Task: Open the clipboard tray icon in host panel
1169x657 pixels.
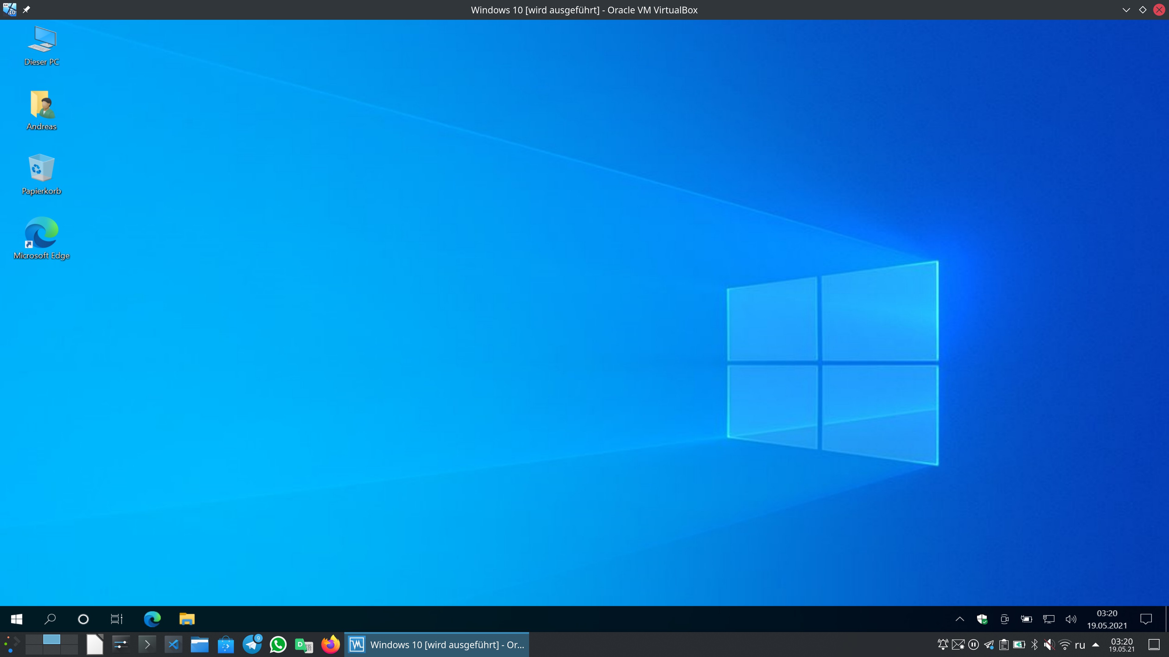Action: 1004,645
